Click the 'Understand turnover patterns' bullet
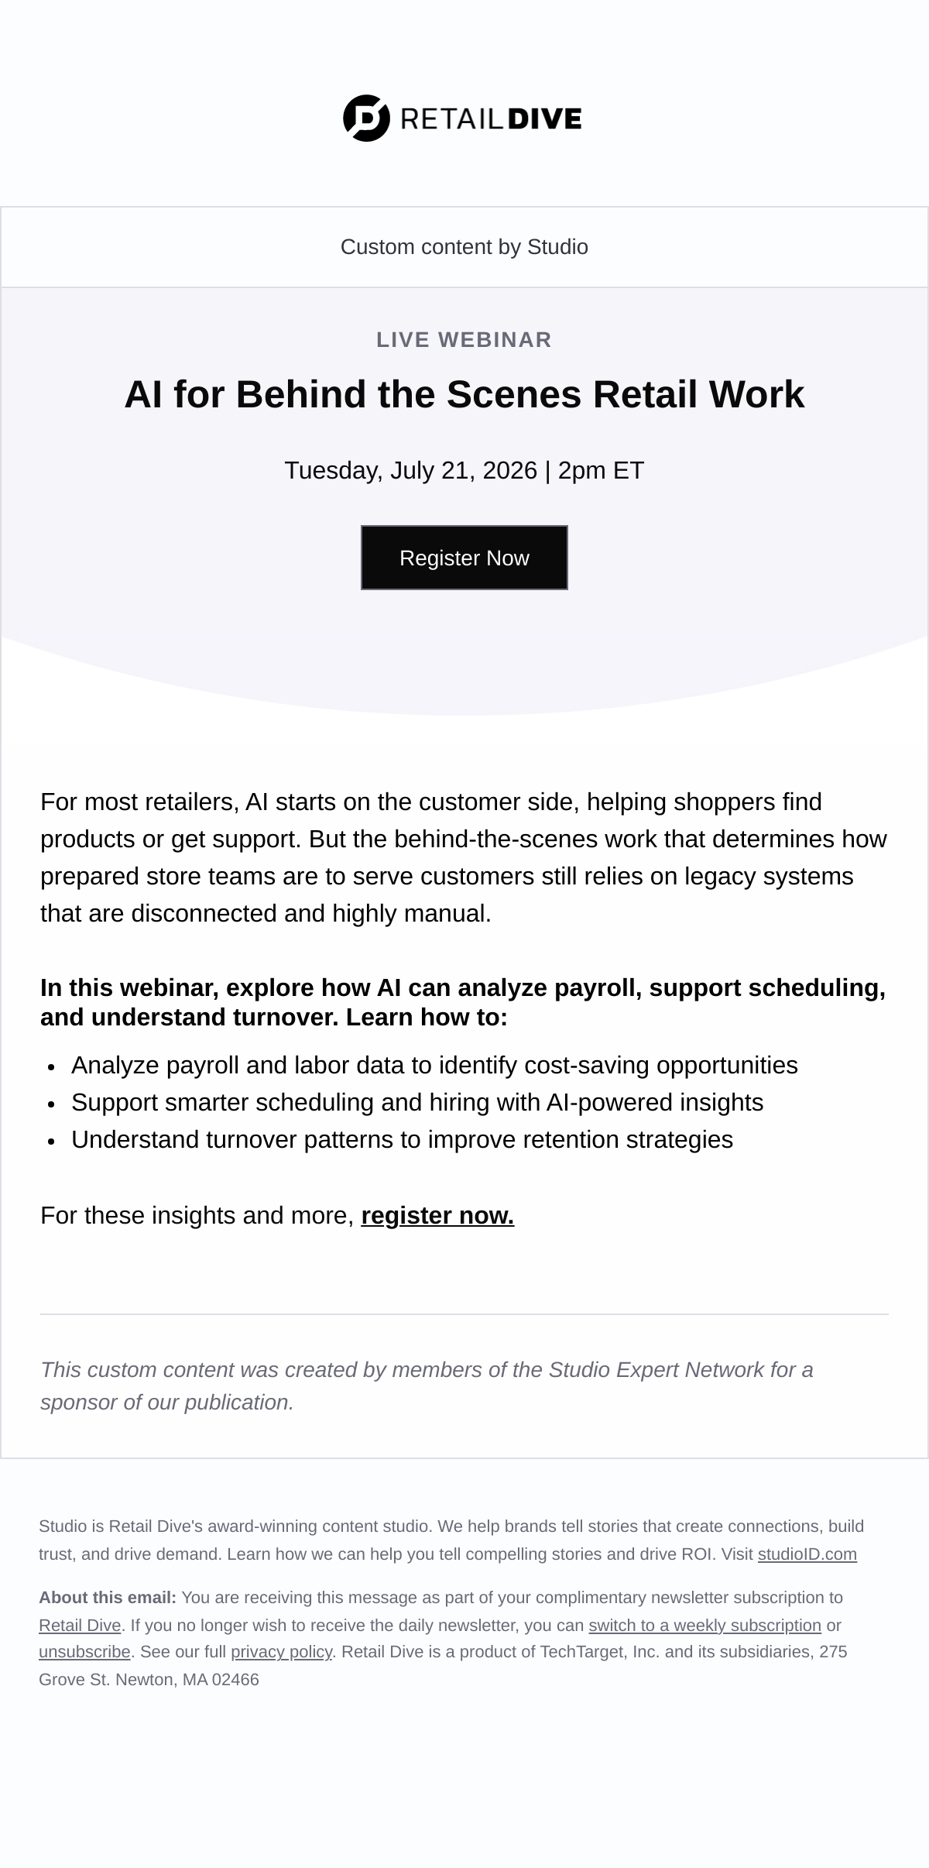929x1868 pixels. 402,1139
